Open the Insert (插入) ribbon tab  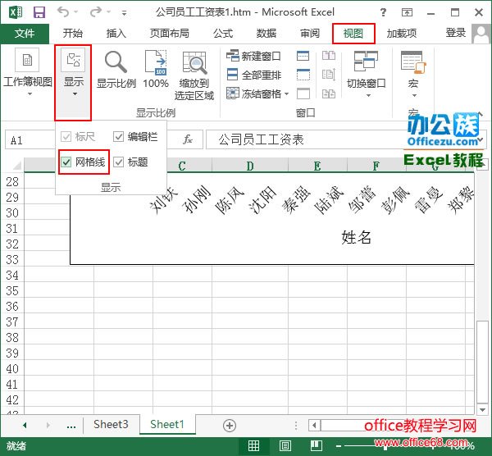point(116,34)
